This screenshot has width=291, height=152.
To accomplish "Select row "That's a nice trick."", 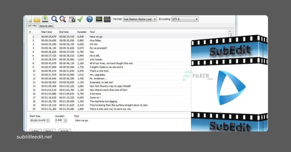I will pos(109,71).
